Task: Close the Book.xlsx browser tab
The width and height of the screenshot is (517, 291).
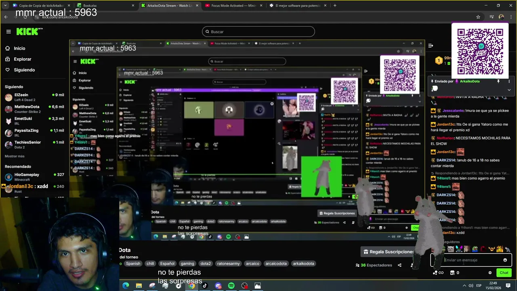Action: [x=133, y=6]
